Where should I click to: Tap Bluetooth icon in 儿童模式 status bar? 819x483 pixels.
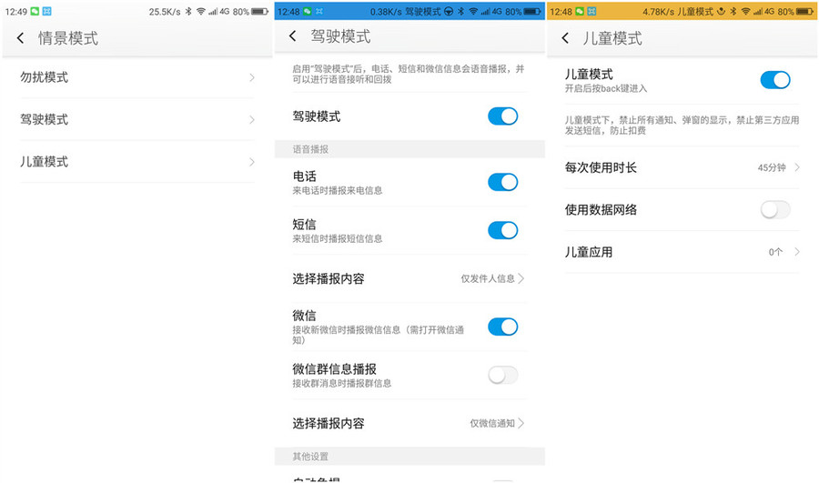pos(733,11)
